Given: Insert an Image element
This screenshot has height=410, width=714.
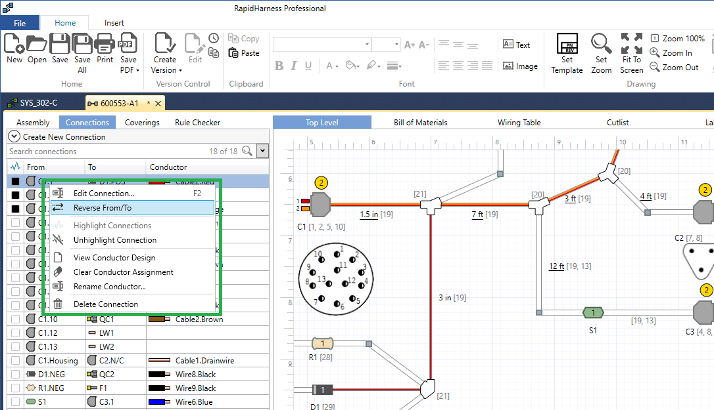Looking at the screenshot, I should pyautogui.click(x=520, y=66).
